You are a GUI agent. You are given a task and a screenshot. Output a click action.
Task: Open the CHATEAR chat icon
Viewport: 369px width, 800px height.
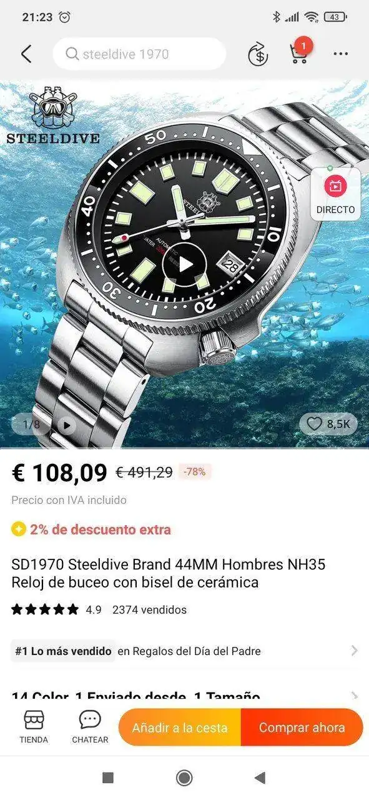90,727
